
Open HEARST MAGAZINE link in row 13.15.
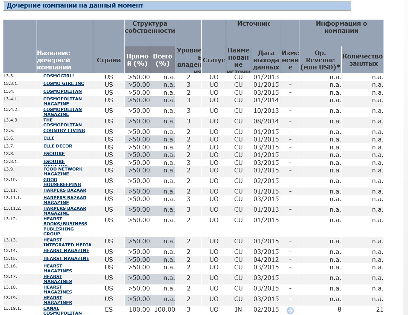click(66, 258)
